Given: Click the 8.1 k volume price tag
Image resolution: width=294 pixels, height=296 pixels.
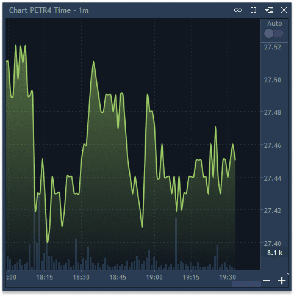Looking at the screenshot, I should [x=274, y=253].
